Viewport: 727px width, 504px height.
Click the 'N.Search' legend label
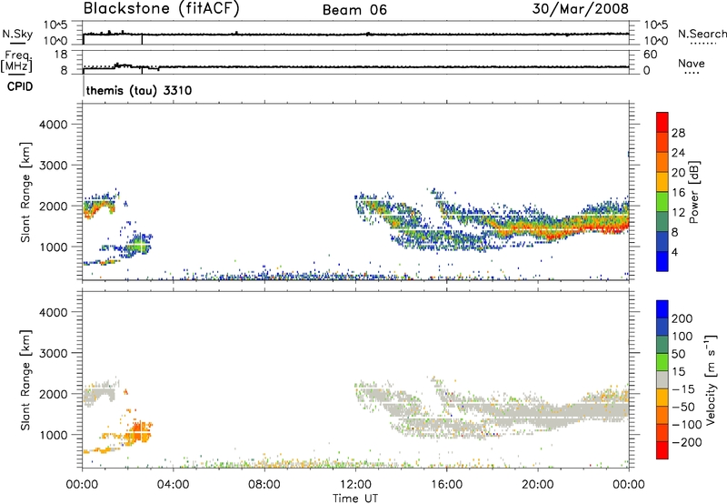tap(702, 34)
